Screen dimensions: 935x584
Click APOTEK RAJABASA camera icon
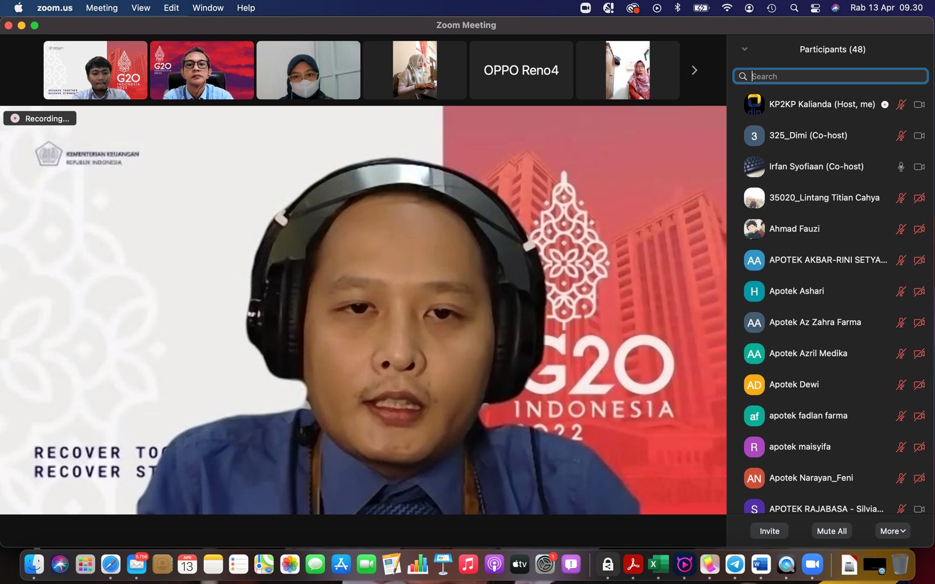[919, 509]
